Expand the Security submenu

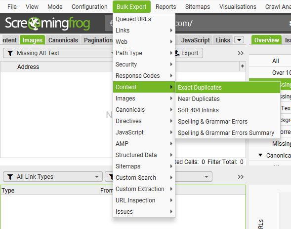[144, 65]
